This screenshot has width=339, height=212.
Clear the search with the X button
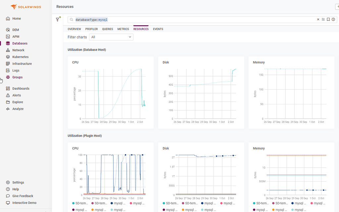point(318,19)
